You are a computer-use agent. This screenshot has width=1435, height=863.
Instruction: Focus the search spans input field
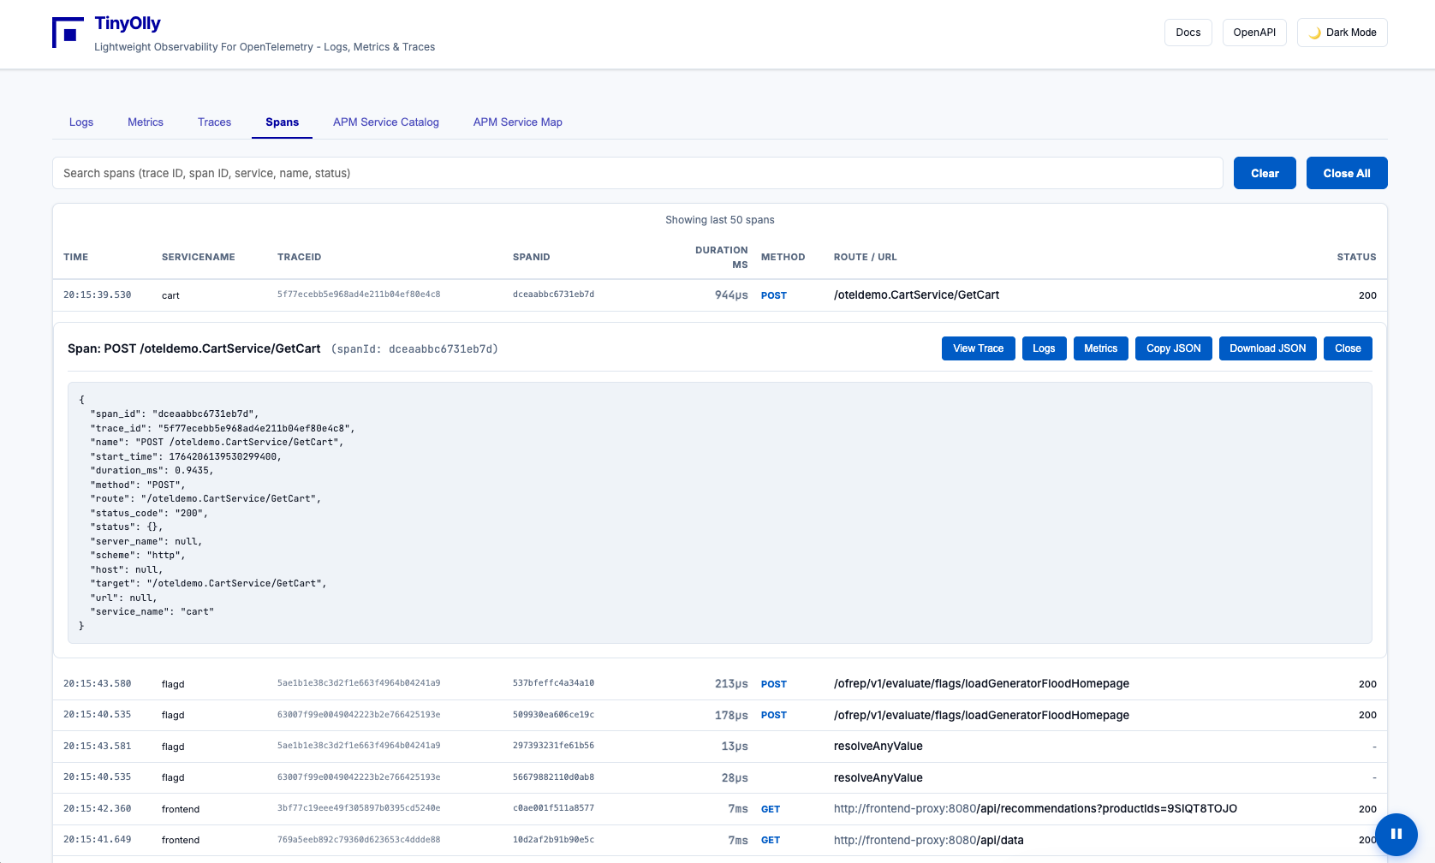tap(637, 173)
